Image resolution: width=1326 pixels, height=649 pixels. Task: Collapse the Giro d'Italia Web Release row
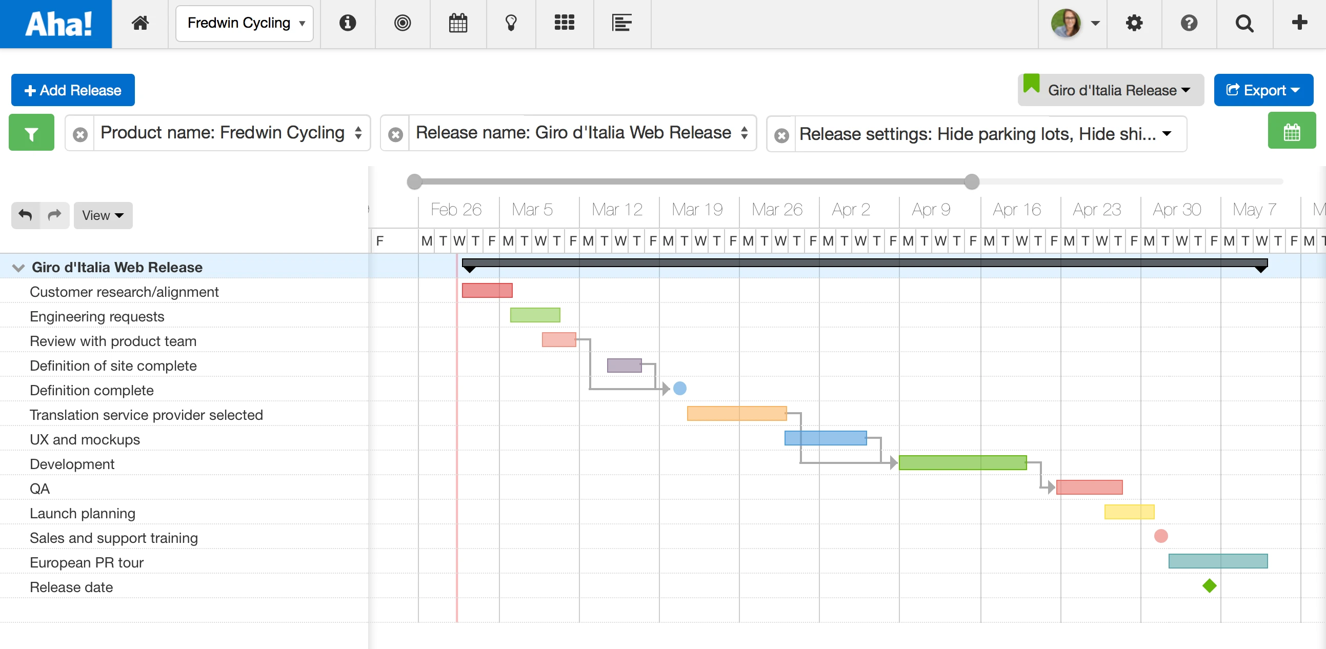click(x=18, y=268)
